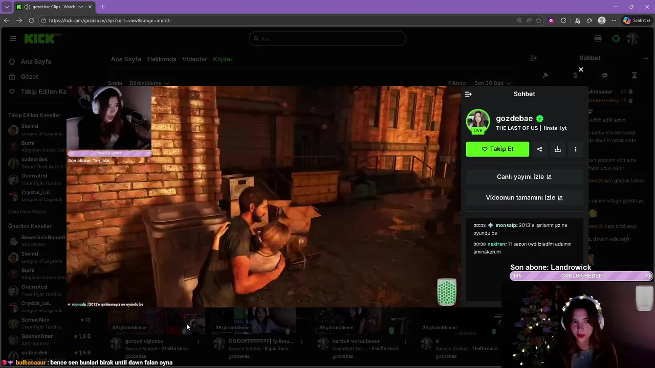Select the Klipler tab
This screenshot has width=655, height=368.
(223, 59)
